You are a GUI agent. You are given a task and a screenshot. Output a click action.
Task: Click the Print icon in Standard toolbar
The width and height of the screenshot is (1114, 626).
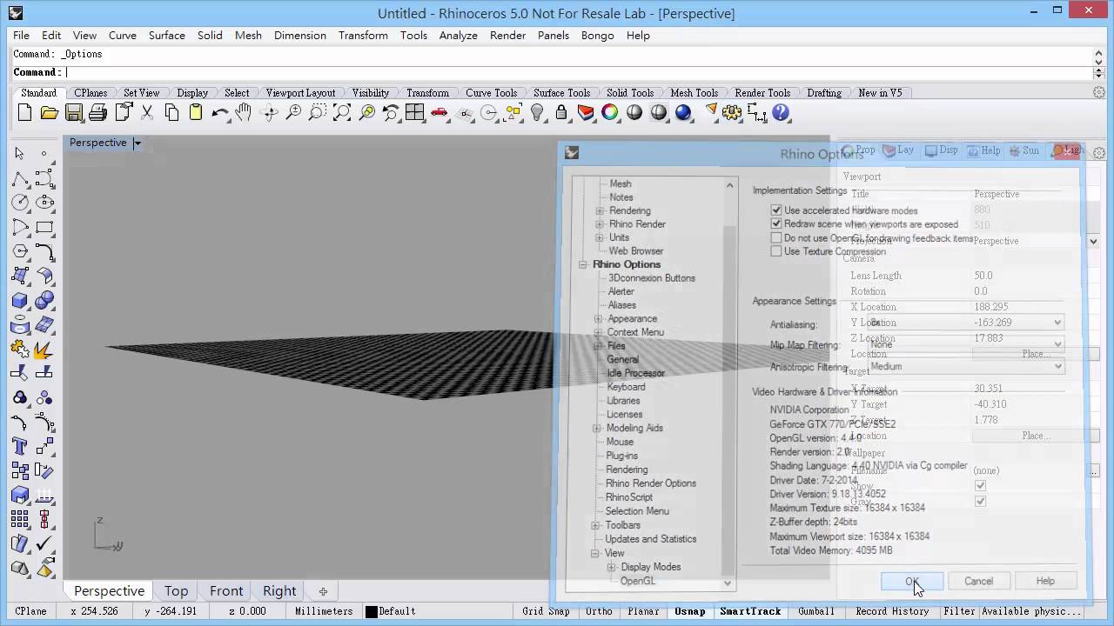(97, 112)
